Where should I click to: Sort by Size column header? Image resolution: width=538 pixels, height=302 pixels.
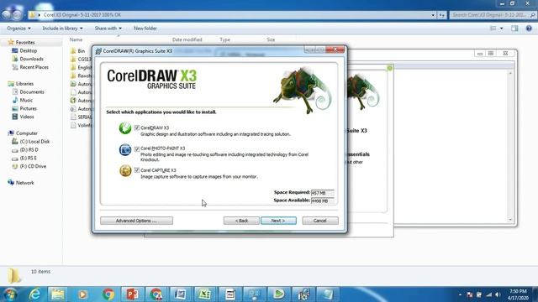point(271,39)
